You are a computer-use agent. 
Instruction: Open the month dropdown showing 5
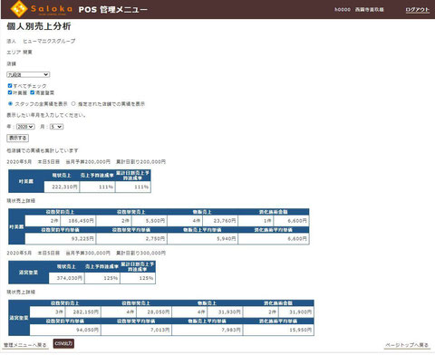56,127
